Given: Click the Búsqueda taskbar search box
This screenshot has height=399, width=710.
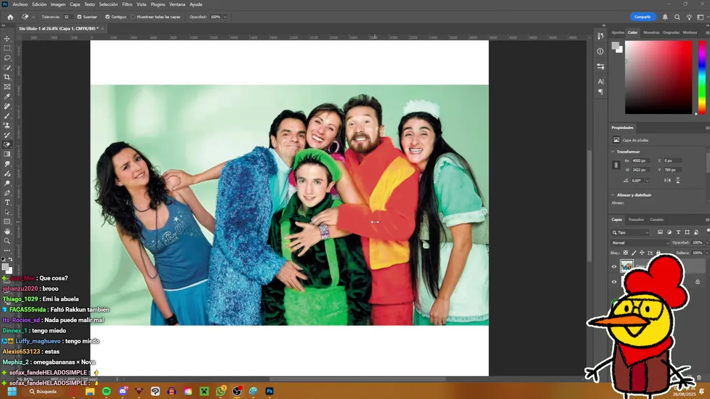Looking at the screenshot, I should (x=43, y=391).
